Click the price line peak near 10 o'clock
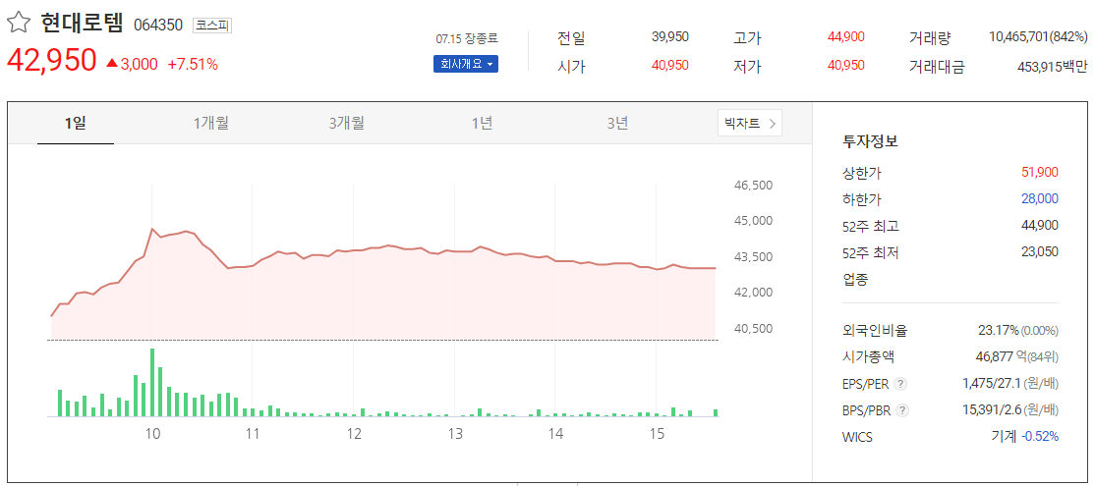This screenshot has height=486, width=1095. 152,229
